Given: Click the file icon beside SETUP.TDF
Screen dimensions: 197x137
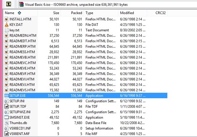Looking at the screenshot, I should [x=6, y=106].
